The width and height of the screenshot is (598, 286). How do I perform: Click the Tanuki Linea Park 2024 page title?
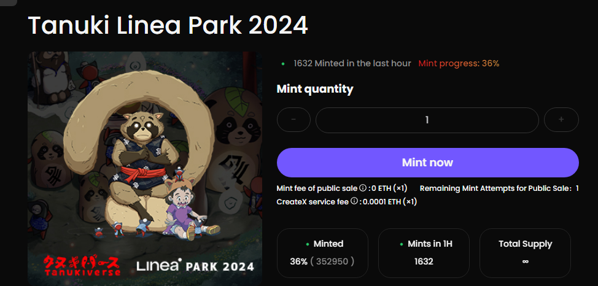pyautogui.click(x=168, y=25)
